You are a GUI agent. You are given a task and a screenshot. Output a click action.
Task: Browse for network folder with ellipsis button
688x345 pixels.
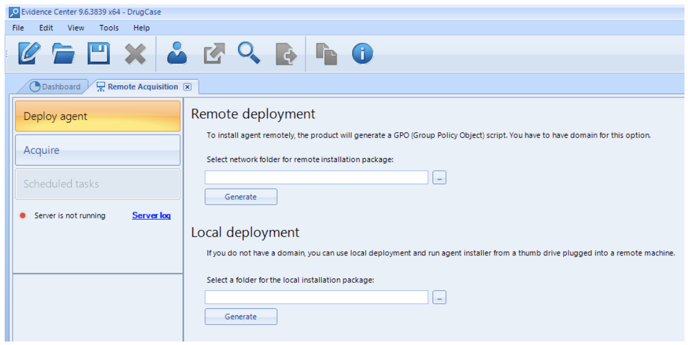click(439, 178)
